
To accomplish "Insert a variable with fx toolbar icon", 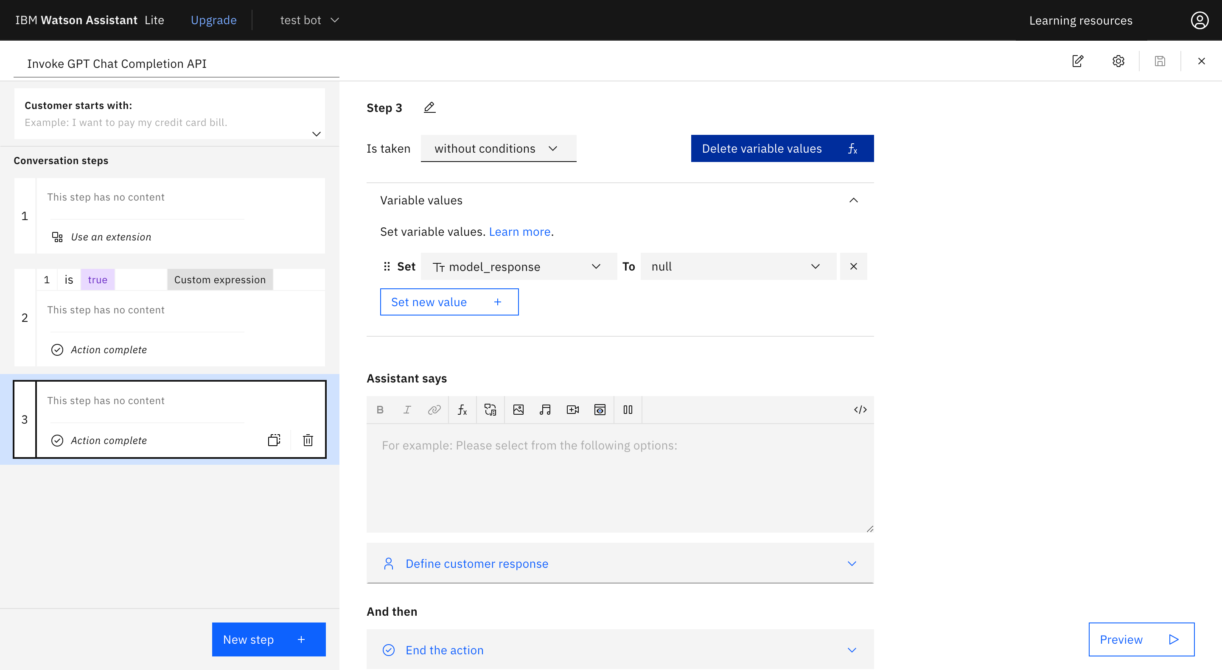I will (462, 410).
